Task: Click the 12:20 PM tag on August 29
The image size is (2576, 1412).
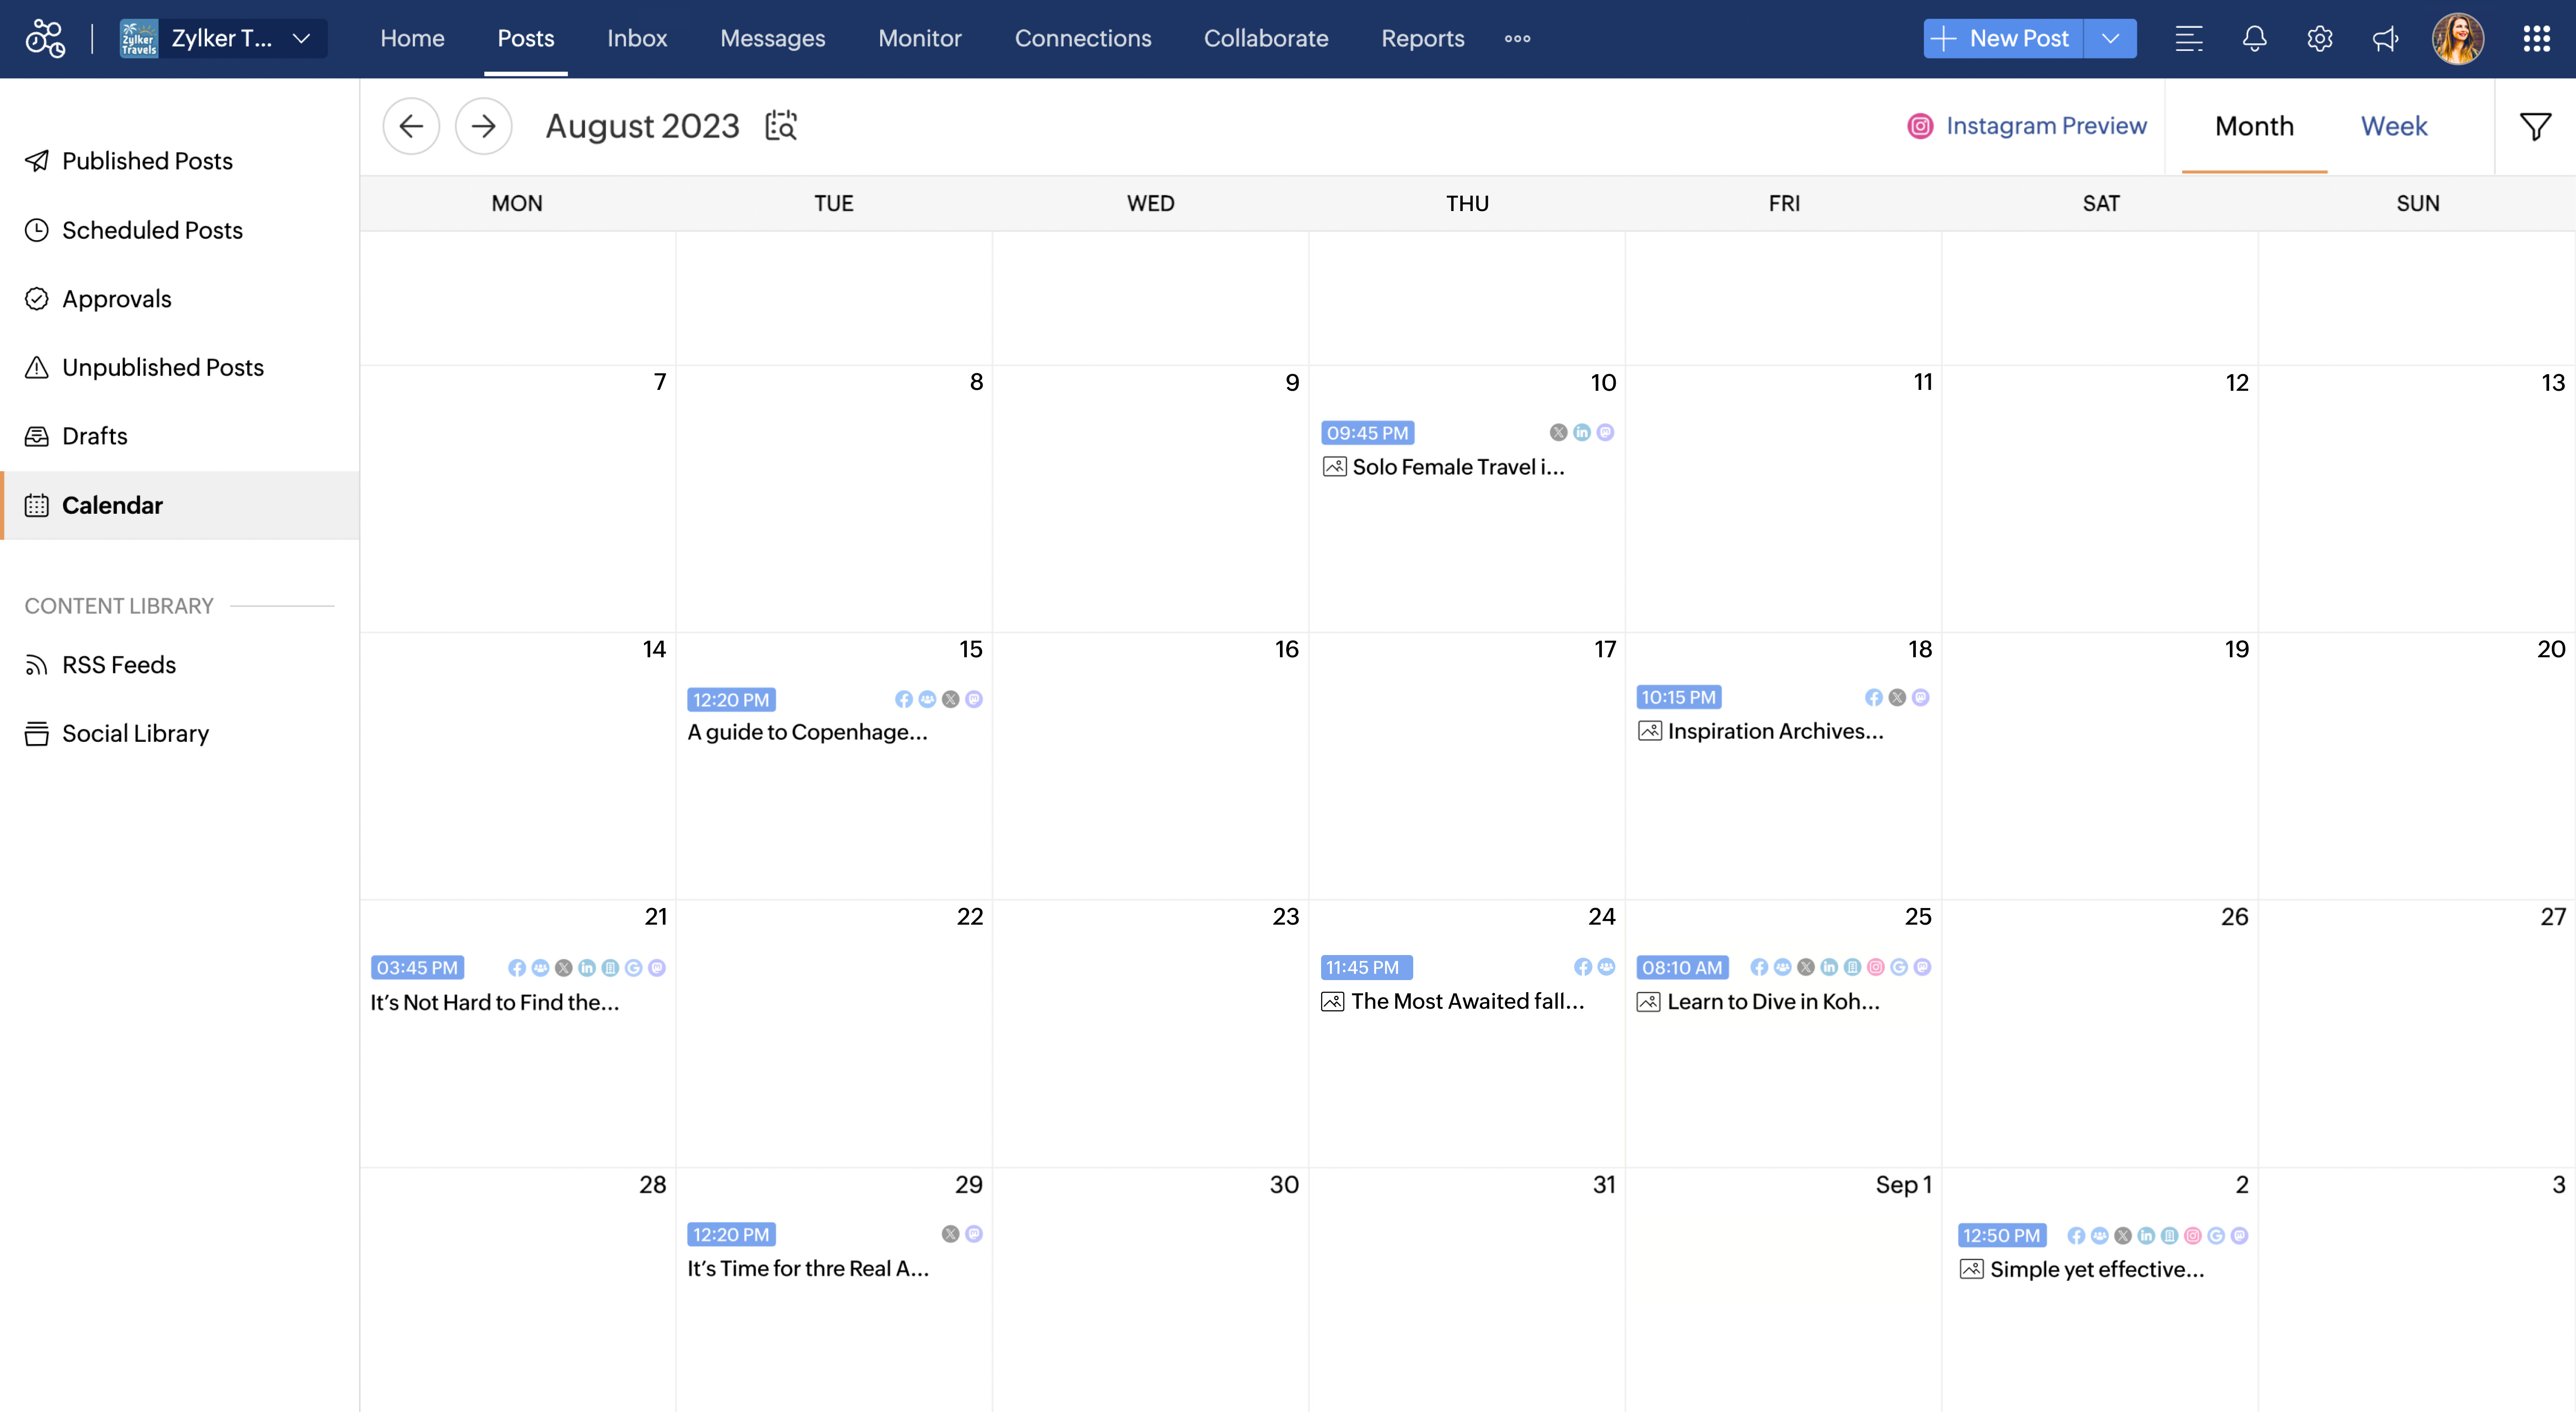Action: (731, 1235)
